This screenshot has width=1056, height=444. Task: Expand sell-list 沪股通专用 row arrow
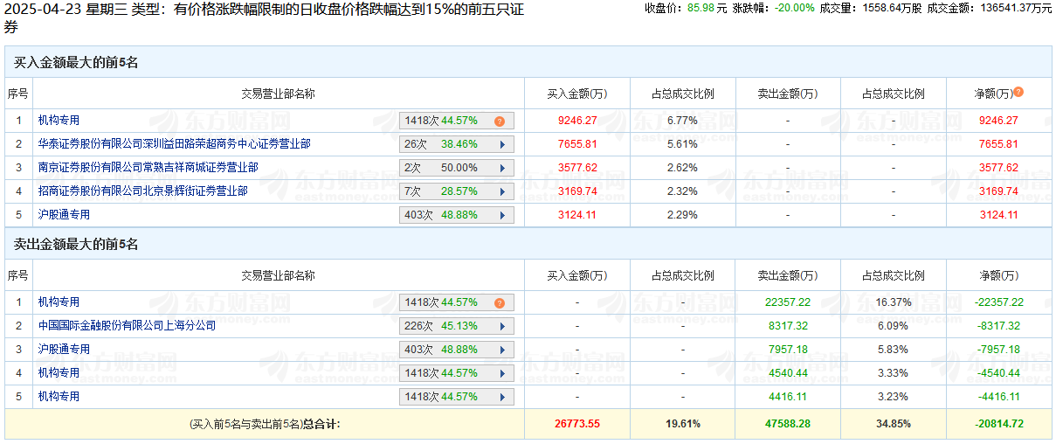pos(502,350)
